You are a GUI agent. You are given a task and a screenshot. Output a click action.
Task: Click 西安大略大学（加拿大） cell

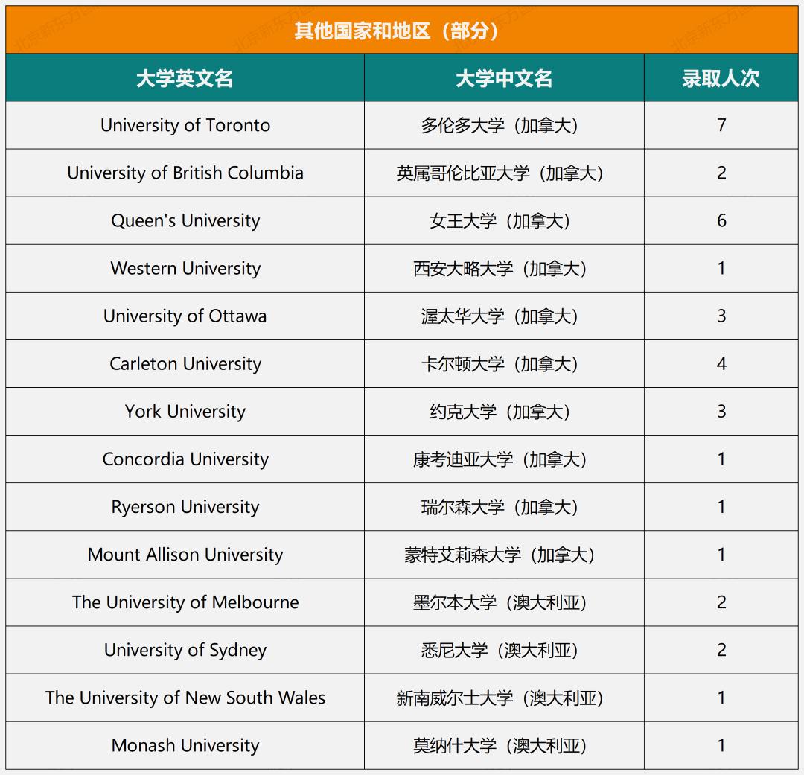click(504, 268)
